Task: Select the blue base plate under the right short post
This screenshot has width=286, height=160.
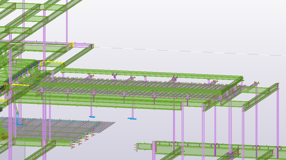Action: pyautogui.click(x=132, y=119)
